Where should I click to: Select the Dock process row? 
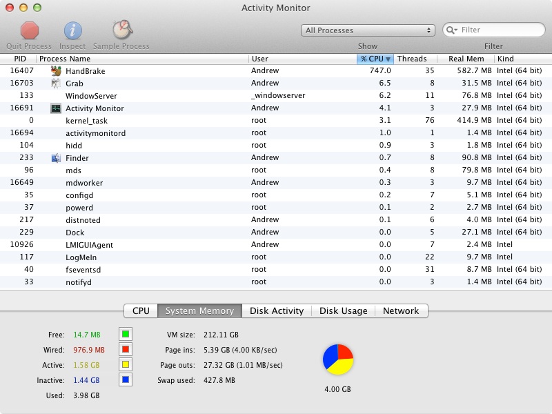[x=276, y=233]
